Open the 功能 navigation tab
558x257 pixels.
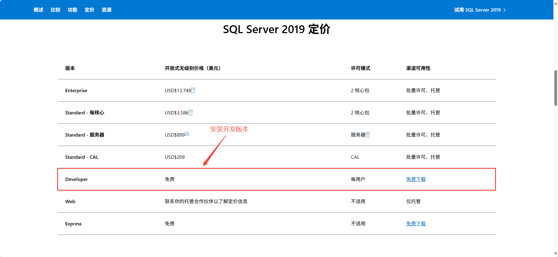72,10
